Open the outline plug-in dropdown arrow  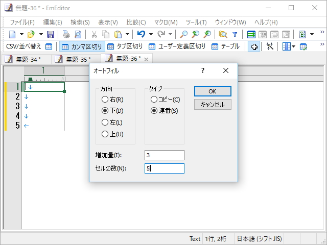point(312,34)
